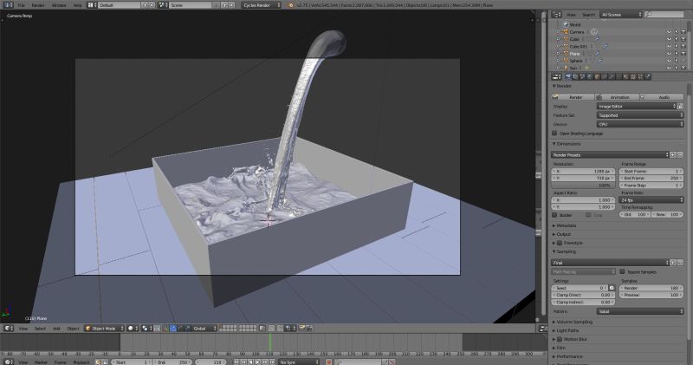This screenshot has width=693, height=365.
Task: Toggle Cube visibility eye in outliner
Action: 669,39
